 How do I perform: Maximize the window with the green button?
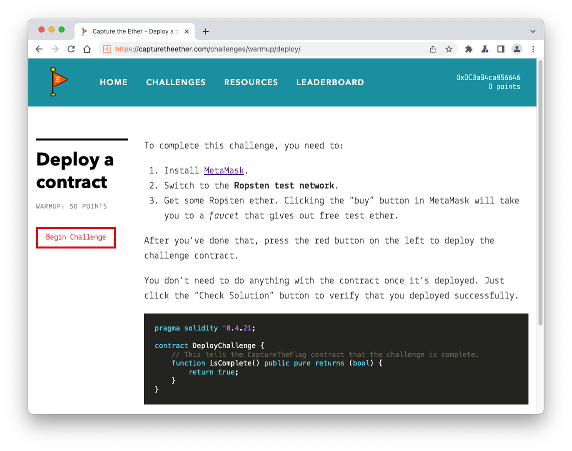tap(62, 29)
